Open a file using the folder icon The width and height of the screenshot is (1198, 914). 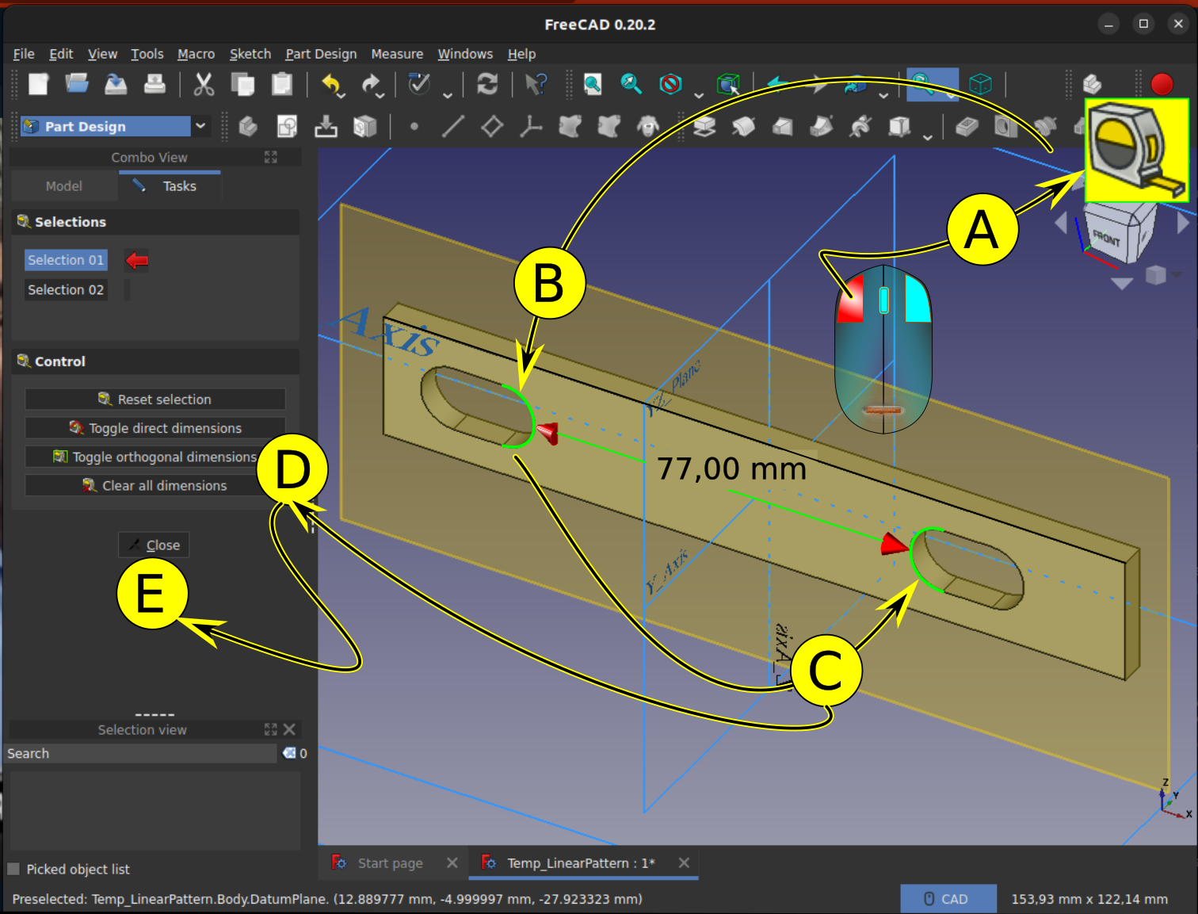(x=77, y=84)
